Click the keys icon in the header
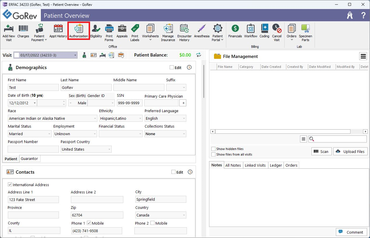Viewport: 370px width, 238px height. [x=350, y=15]
